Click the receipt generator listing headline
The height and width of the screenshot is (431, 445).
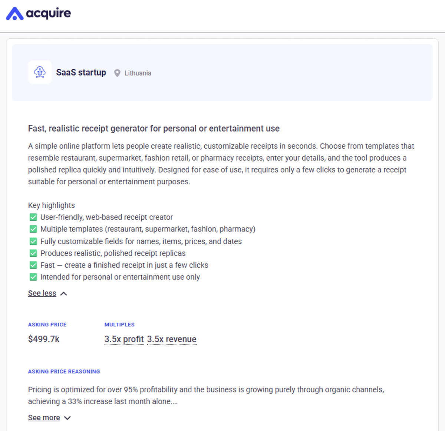point(154,128)
